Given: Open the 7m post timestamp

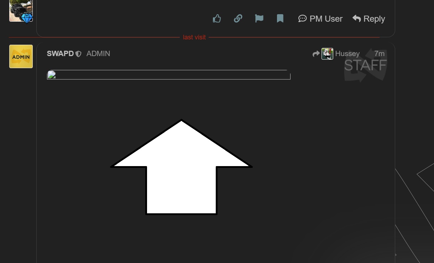Looking at the screenshot, I should [x=379, y=54].
